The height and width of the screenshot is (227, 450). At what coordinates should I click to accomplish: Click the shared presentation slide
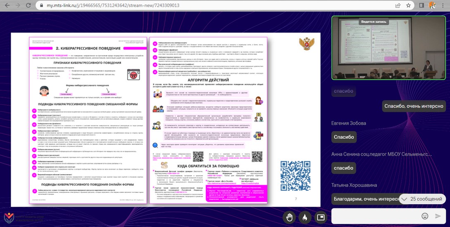(165, 120)
